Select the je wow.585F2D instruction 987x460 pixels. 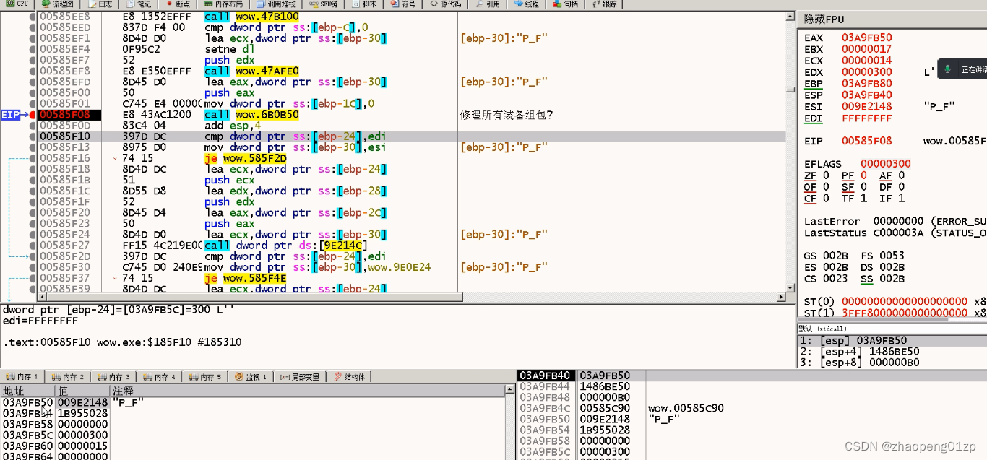click(x=245, y=158)
